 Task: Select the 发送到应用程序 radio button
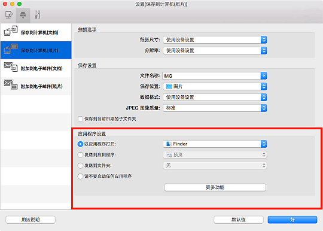tap(80, 155)
